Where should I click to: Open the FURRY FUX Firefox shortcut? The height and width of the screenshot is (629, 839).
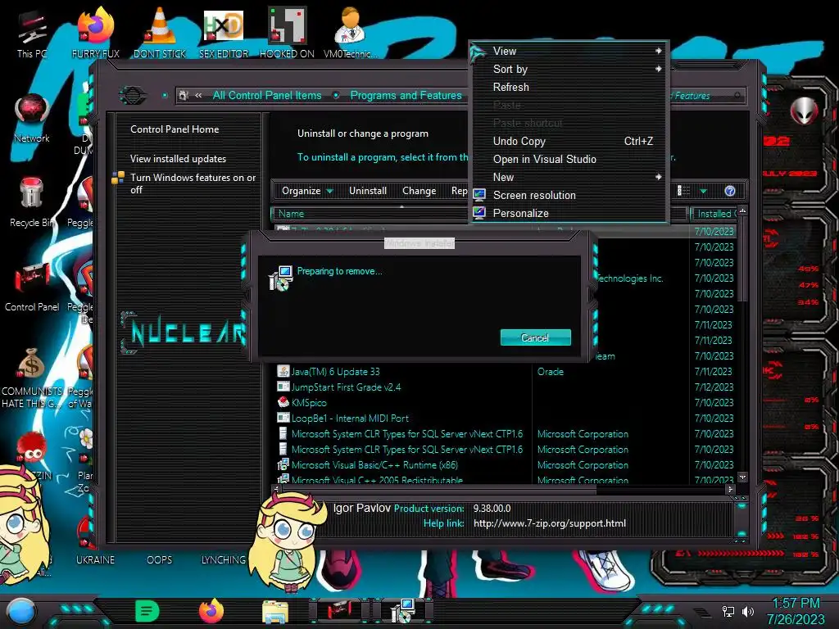click(96, 33)
